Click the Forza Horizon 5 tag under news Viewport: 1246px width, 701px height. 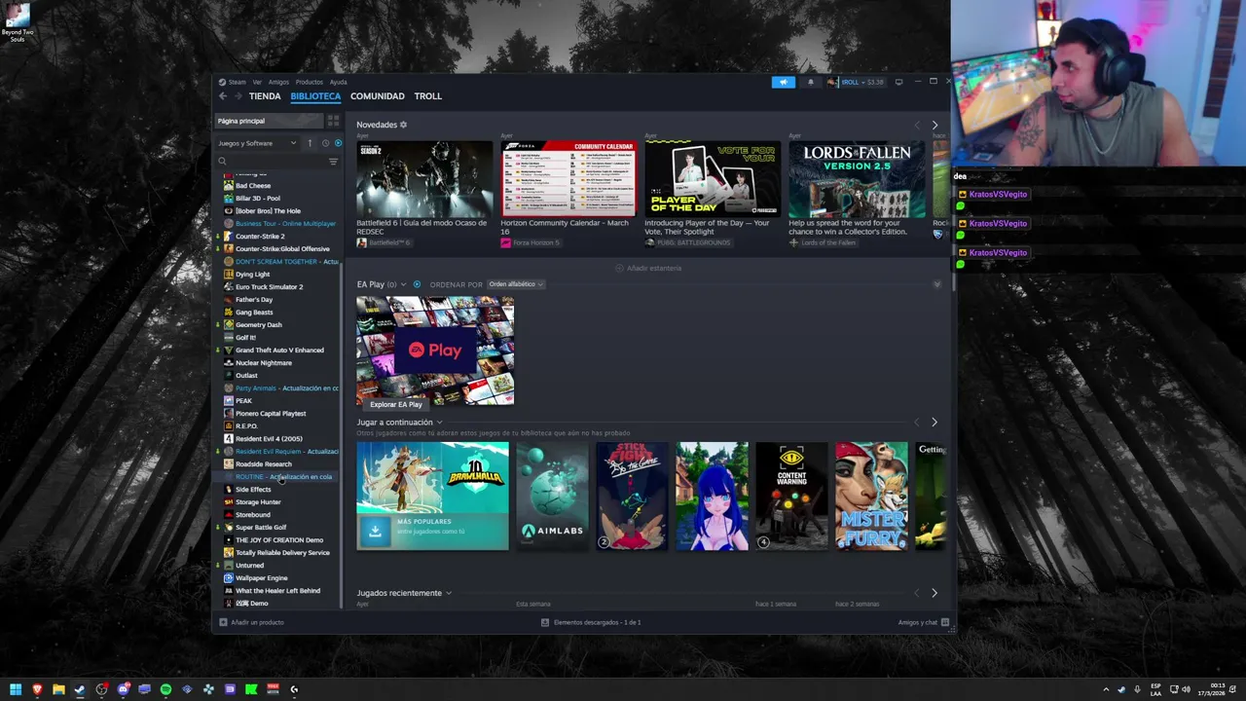pos(531,242)
